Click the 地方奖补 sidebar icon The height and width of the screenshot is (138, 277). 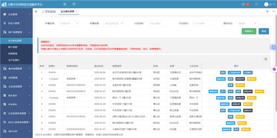click(5, 96)
